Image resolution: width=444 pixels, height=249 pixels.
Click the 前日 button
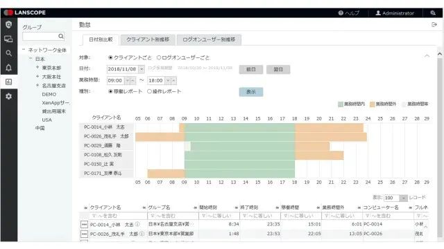pyautogui.click(x=251, y=69)
